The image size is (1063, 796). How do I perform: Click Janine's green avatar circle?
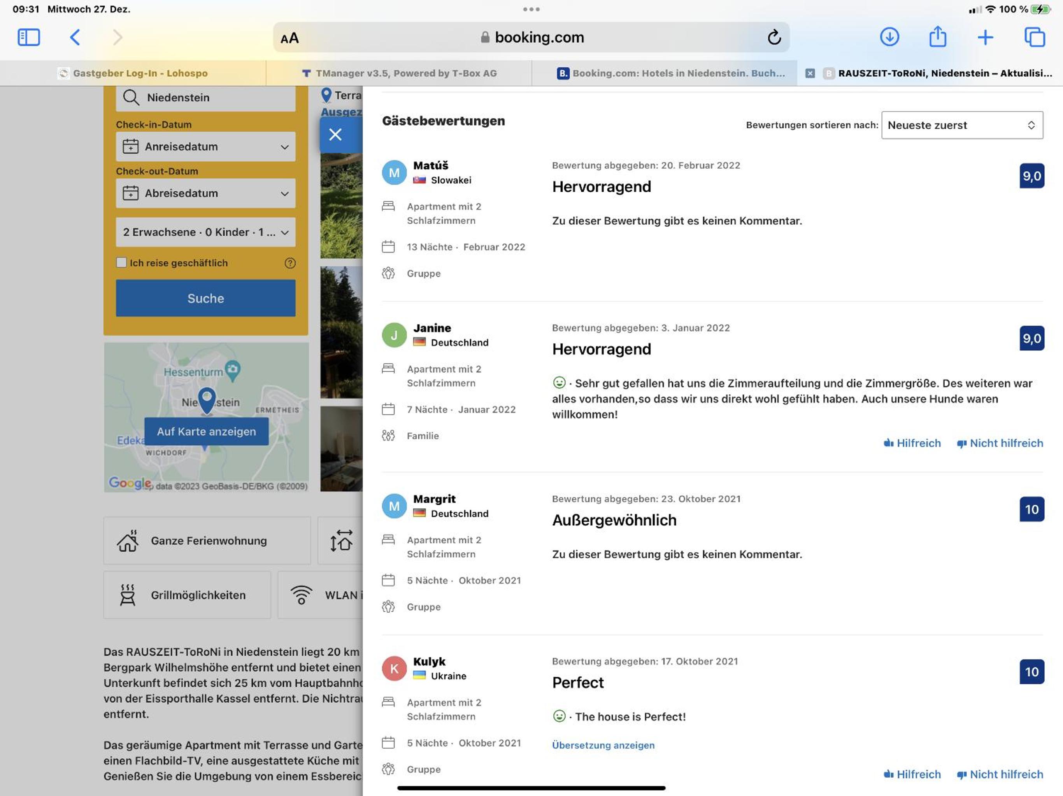[394, 335]
